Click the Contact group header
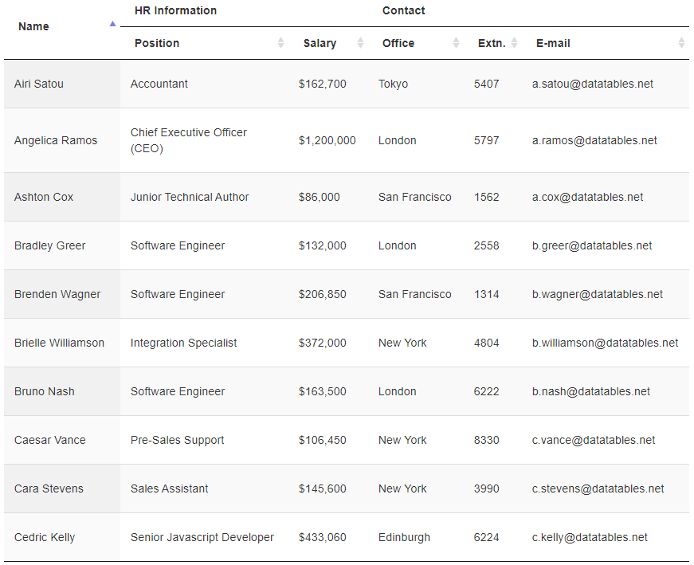The height and width of the screenshot is (565, 694). click(404, 10)
